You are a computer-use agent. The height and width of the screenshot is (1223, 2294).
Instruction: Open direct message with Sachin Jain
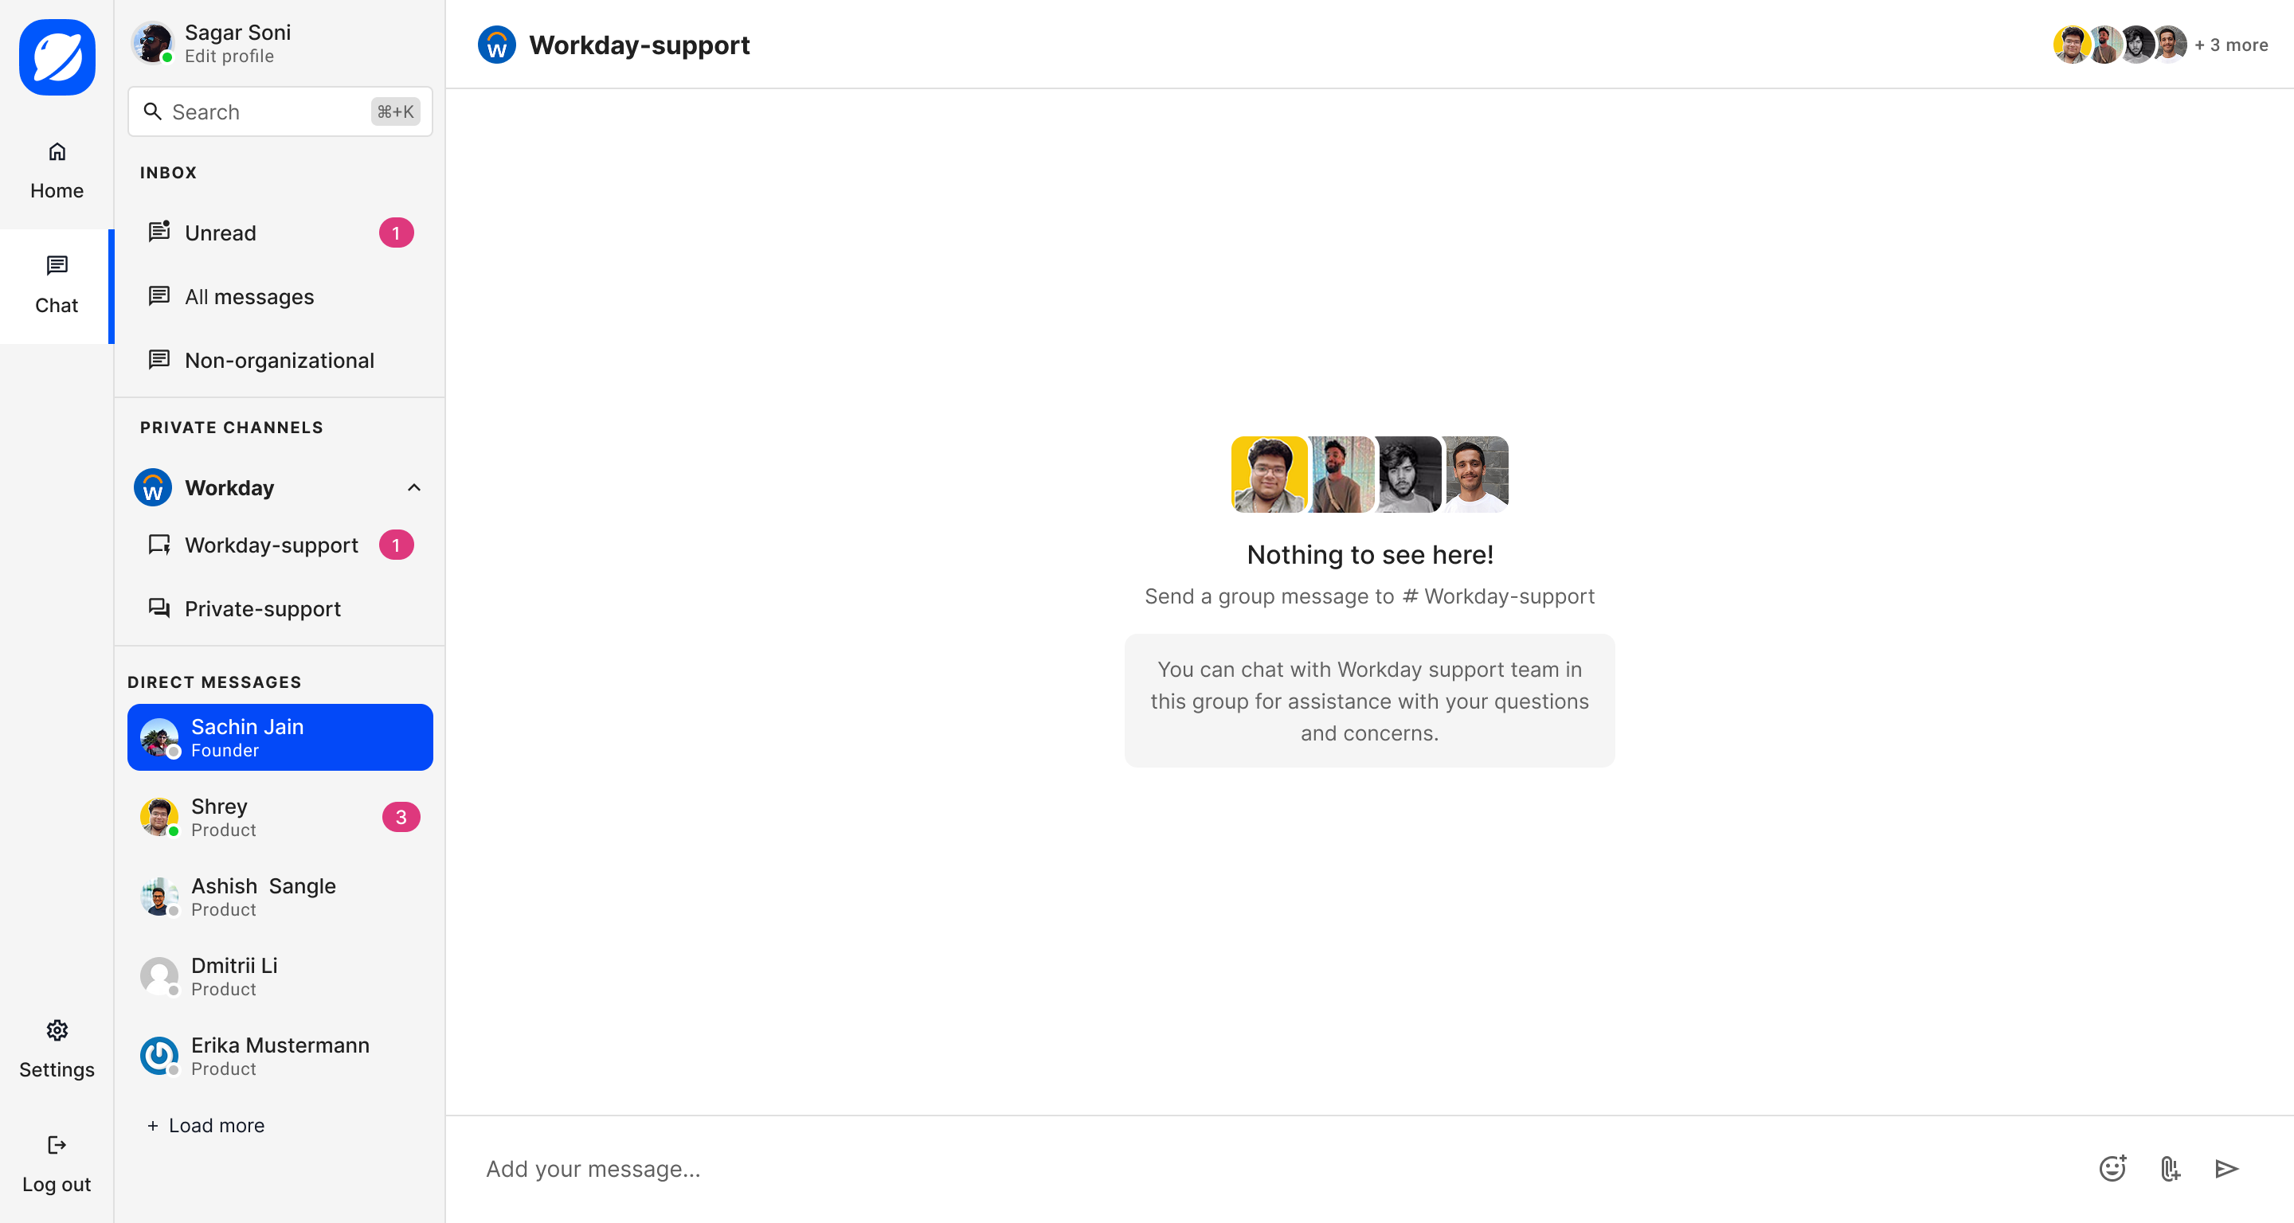click(280, 737)
